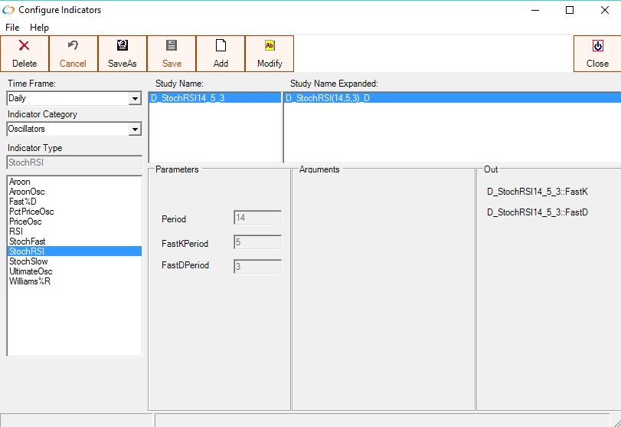The image size is (621, 427).
Task: Open the File menu
Action: point(12,28)
